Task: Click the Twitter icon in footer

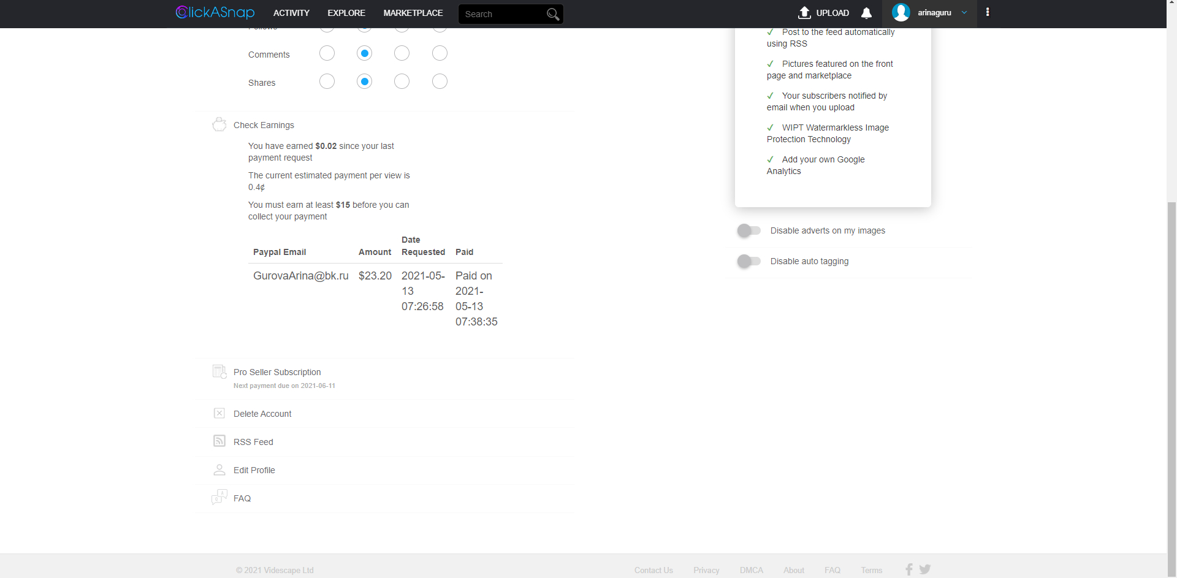Action: click(x=925, y=569)
